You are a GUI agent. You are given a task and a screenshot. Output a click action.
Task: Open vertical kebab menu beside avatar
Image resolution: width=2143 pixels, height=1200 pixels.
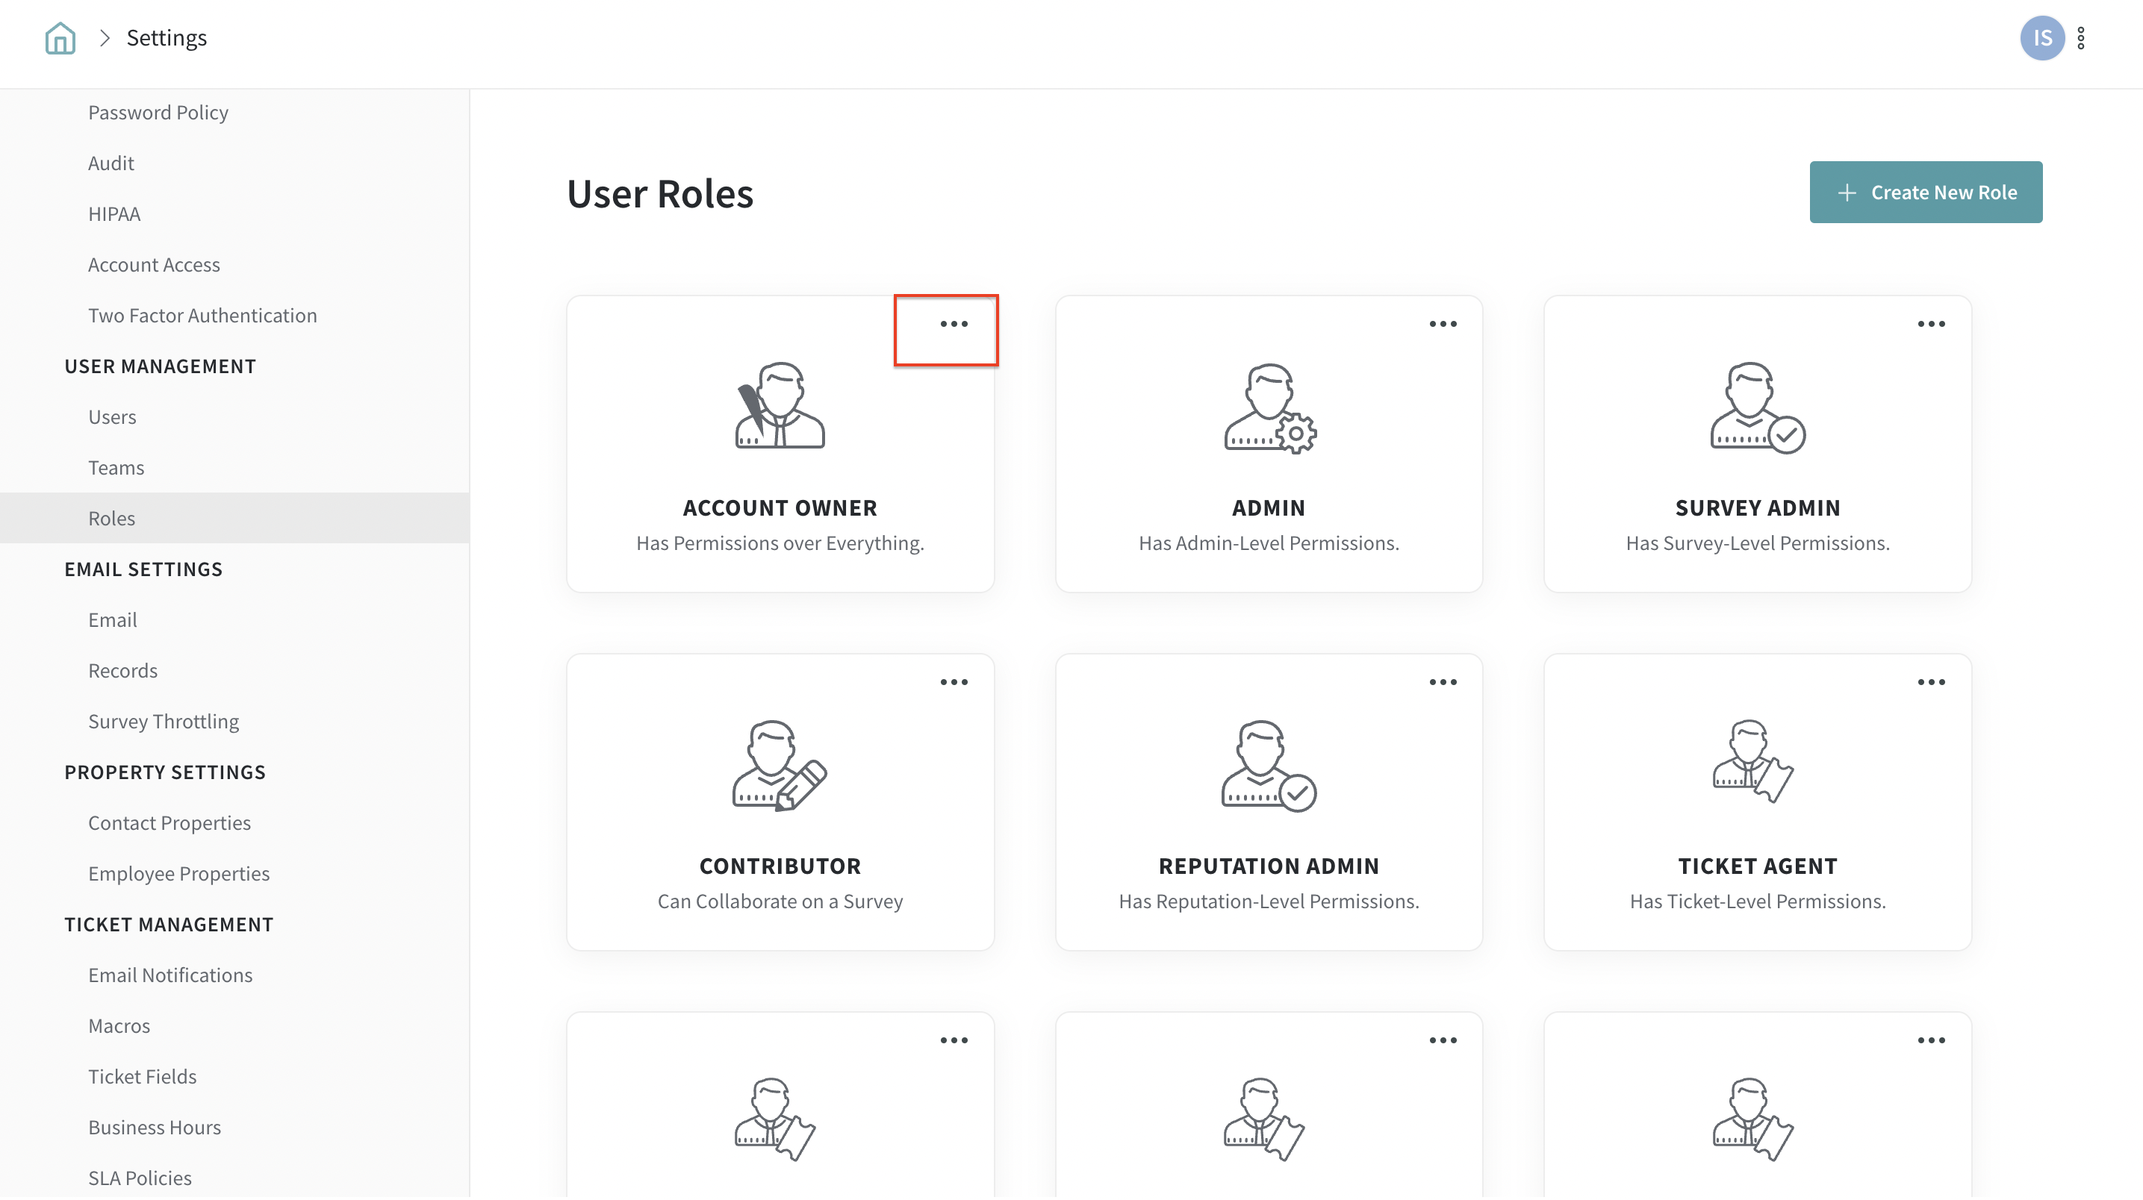pyautogui.click(x=2080, y=38)
